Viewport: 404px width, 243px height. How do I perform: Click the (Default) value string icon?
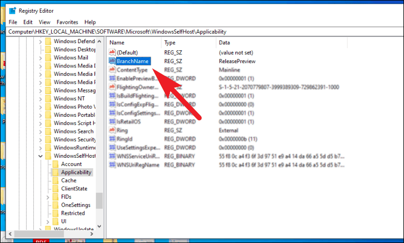[x=112, y=53]
